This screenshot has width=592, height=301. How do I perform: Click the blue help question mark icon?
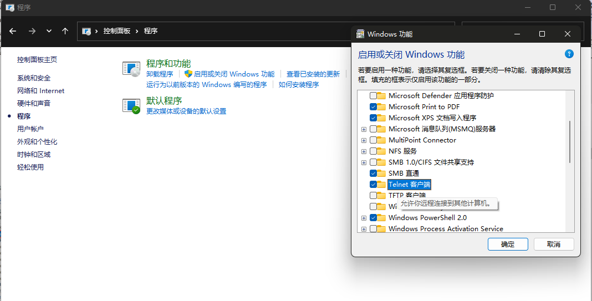coord(569,54)
